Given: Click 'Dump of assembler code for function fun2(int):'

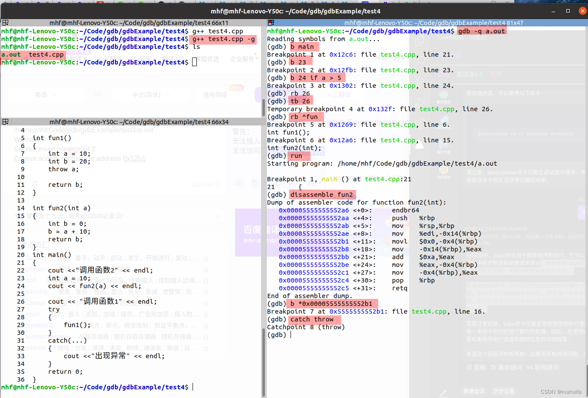Looking at the screenshot, I should [356, 202].
